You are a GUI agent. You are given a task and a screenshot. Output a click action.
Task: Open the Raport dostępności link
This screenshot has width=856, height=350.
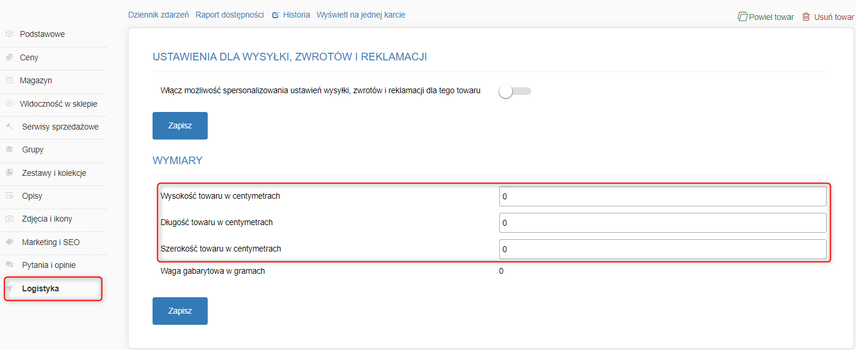[229, 15]
